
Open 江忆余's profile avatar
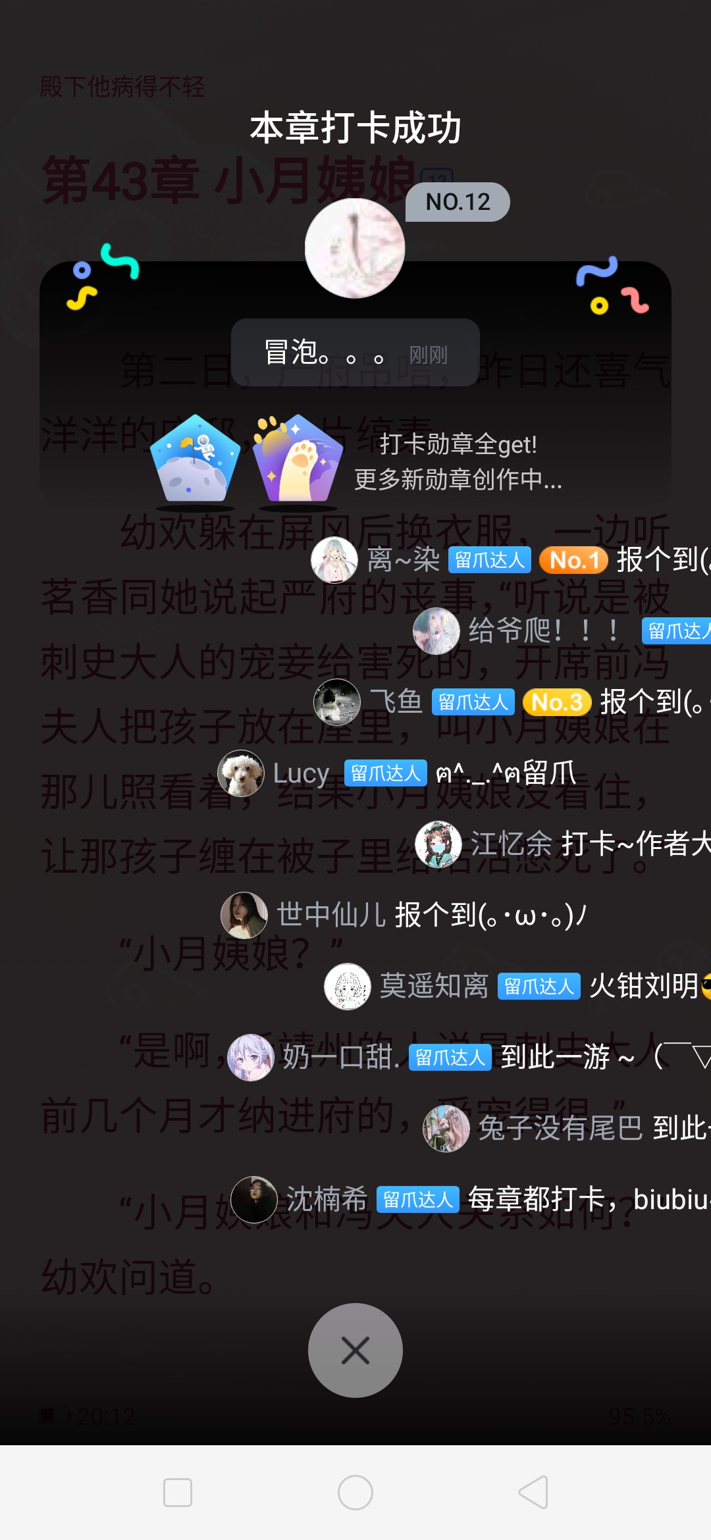pos(438,844)
